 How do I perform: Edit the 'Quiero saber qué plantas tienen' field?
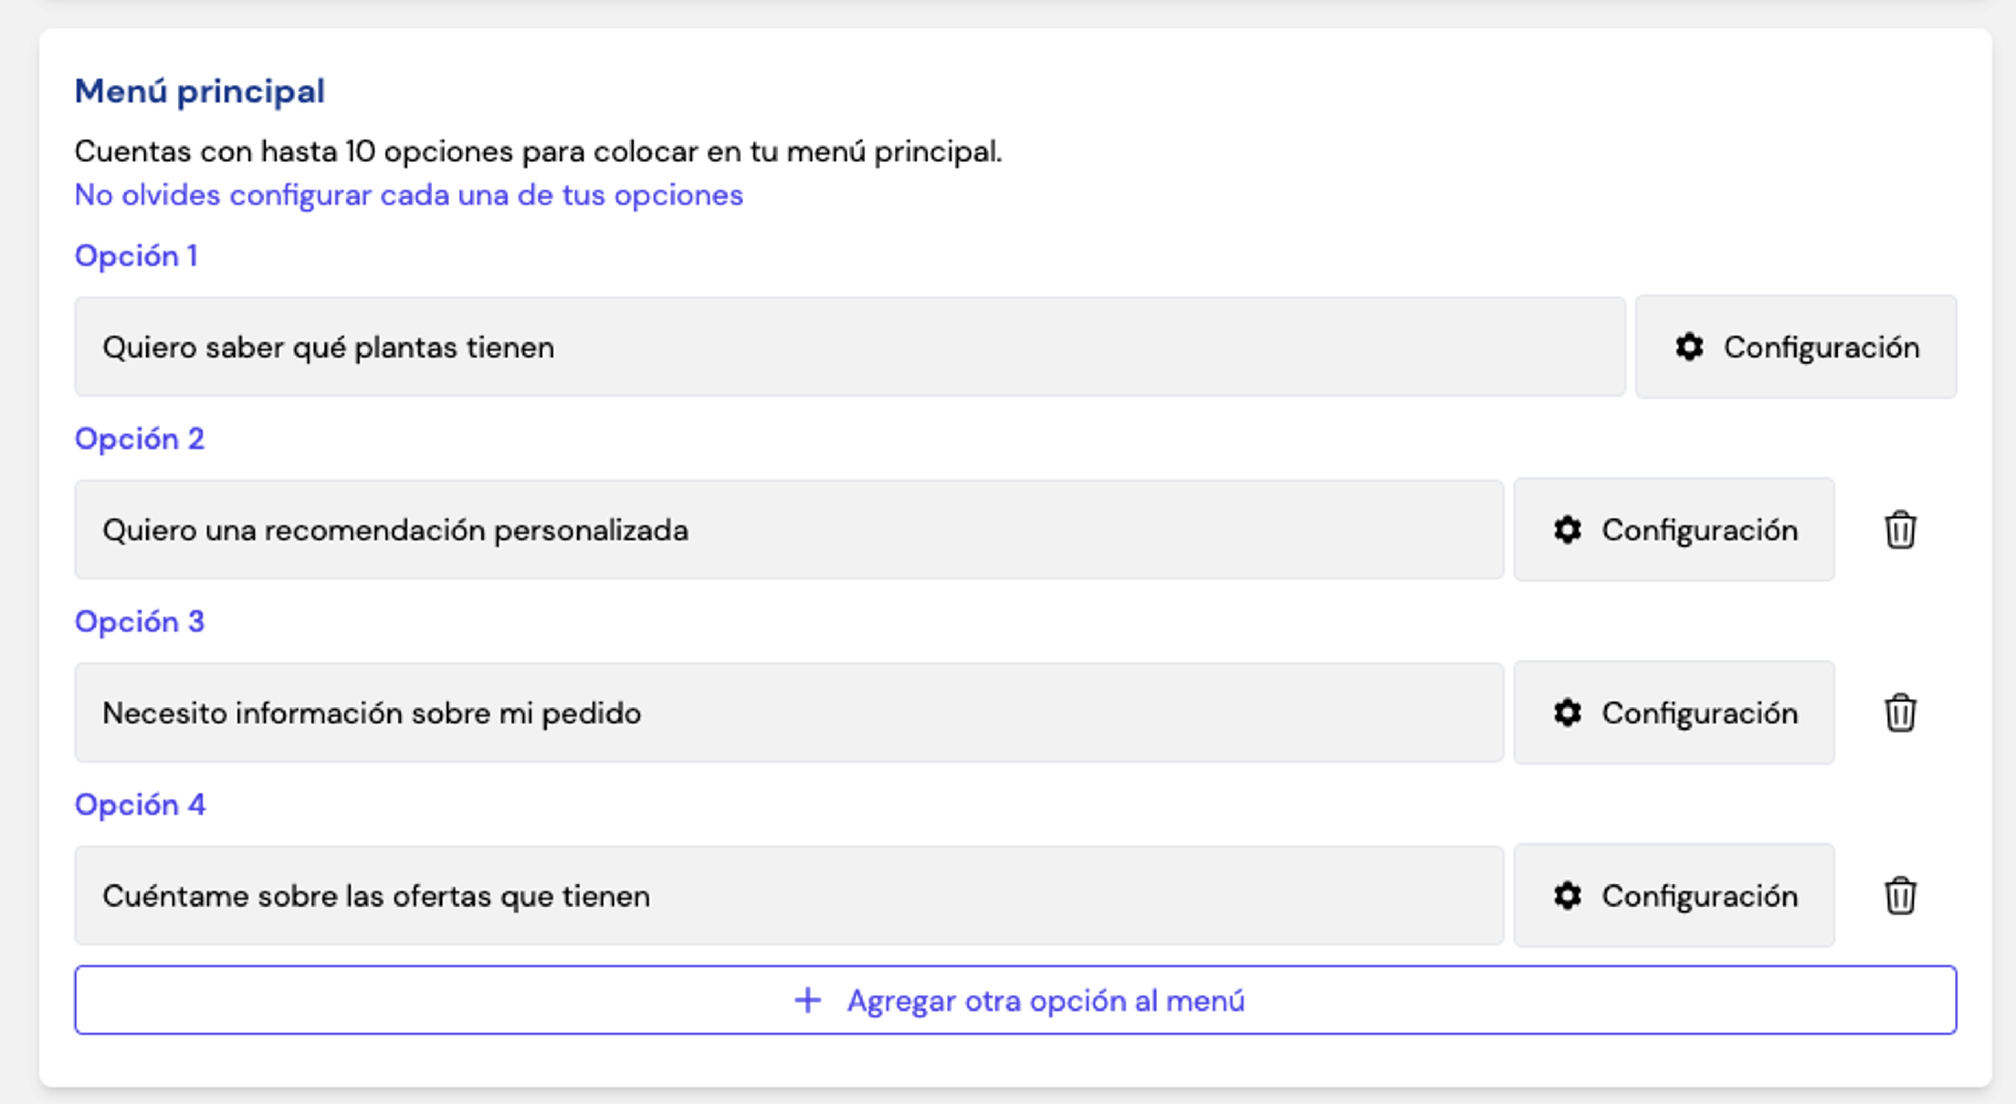click(850, 347)
